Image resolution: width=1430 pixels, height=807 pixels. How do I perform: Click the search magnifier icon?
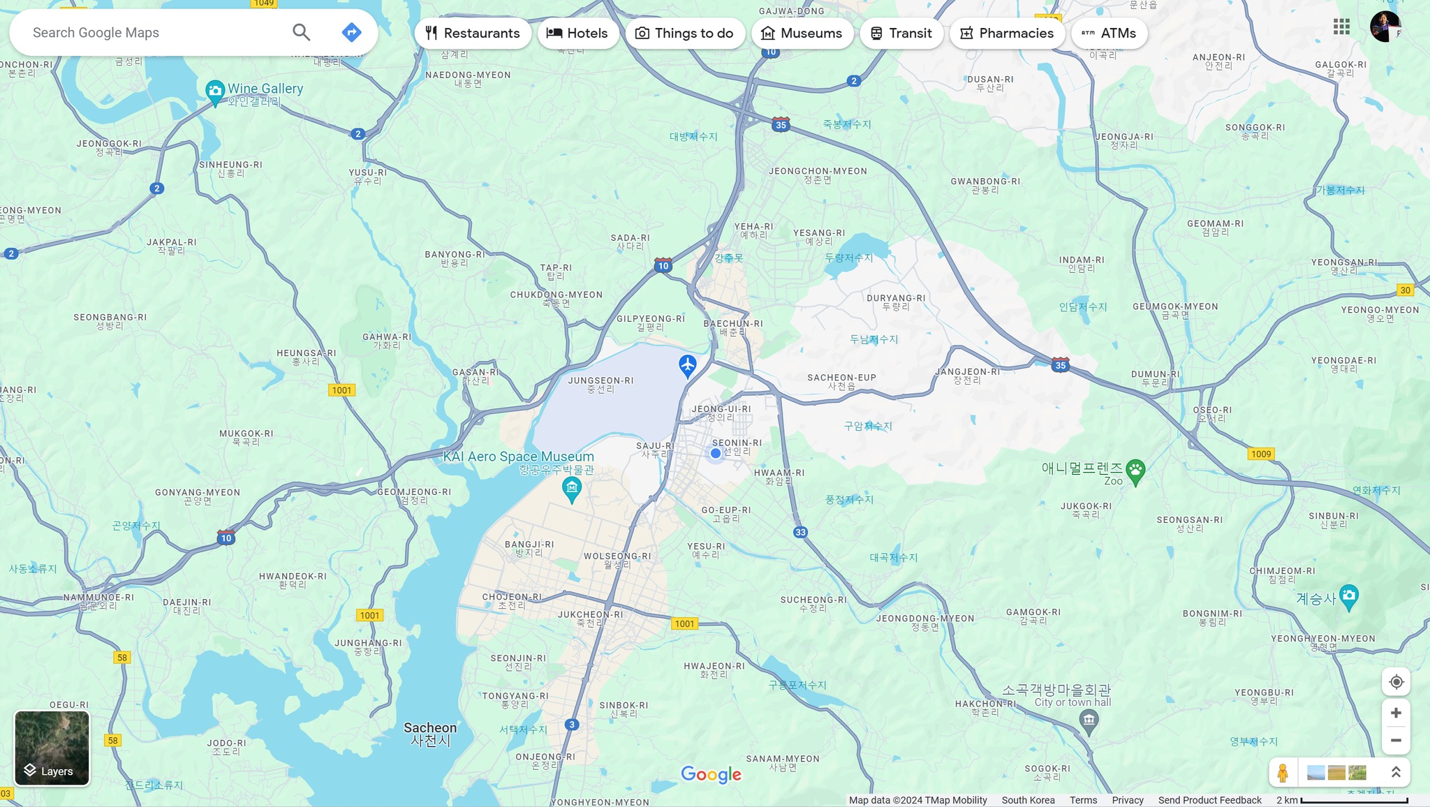click(x=301, y=32)
